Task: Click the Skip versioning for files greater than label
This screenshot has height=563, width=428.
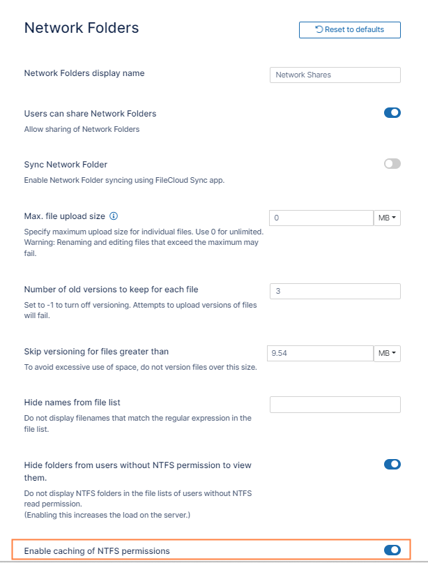Action: 96,352
